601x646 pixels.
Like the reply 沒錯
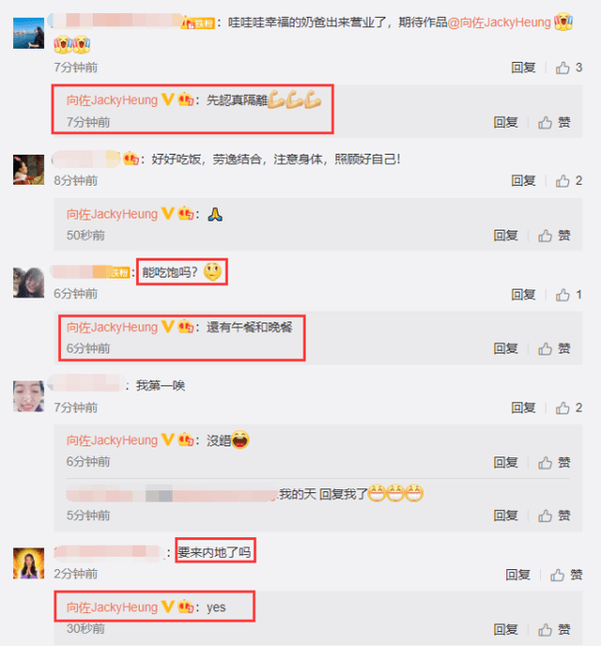pos(554,463)
